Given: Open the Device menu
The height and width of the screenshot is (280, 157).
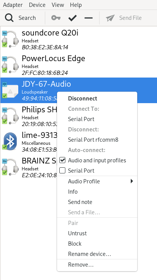Looking at the screenshot, I should (37, 5).
